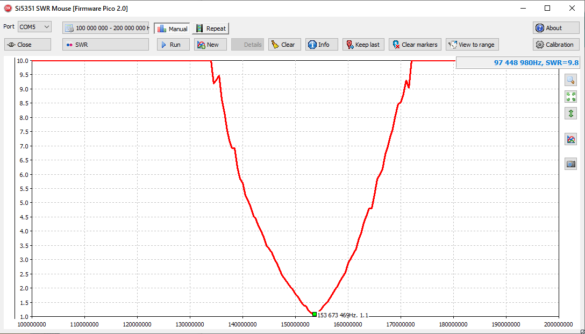Screen dimensions: 585x334
Task: Click the New measurement button
Action: coord(210,45)
